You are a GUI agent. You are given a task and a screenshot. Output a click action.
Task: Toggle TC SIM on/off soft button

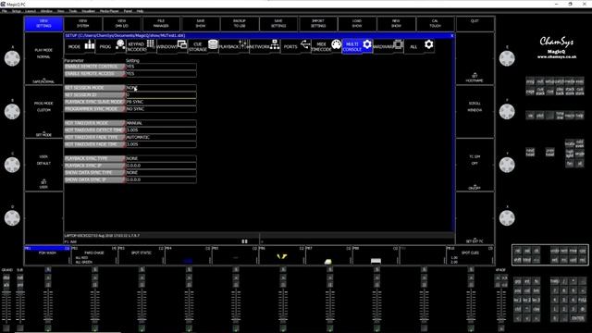[475, 165]
